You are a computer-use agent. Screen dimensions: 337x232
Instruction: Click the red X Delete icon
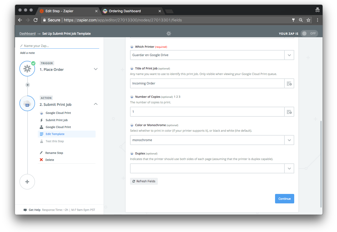click(x=41, y=160)
